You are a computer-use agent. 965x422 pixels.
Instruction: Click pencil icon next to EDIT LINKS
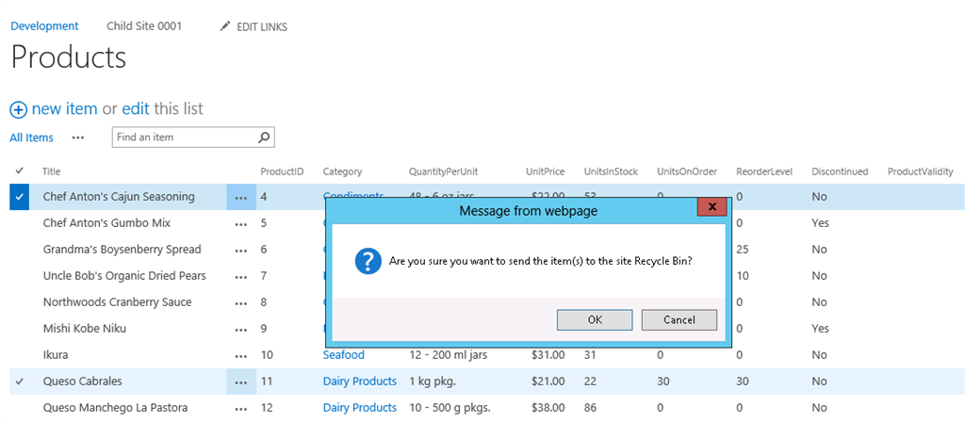click(x=224, y=26)
